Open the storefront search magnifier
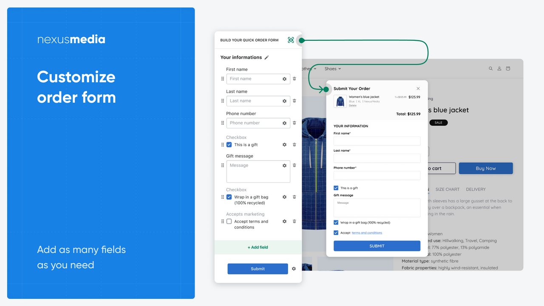The height and width of the screenshot is (306, 544). click(490, 68)
